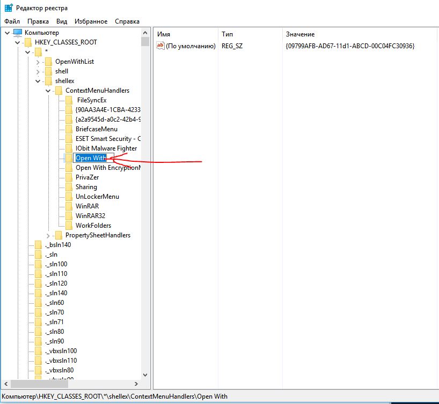Select the ._sln71 key
439x404 pixels.
click(x=54, y=322)
